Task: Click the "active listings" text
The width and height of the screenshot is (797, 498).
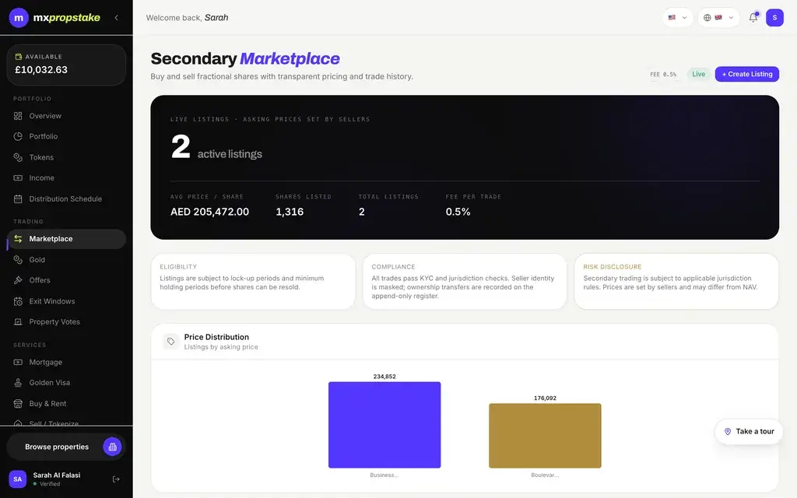Action: pos(230,154)
